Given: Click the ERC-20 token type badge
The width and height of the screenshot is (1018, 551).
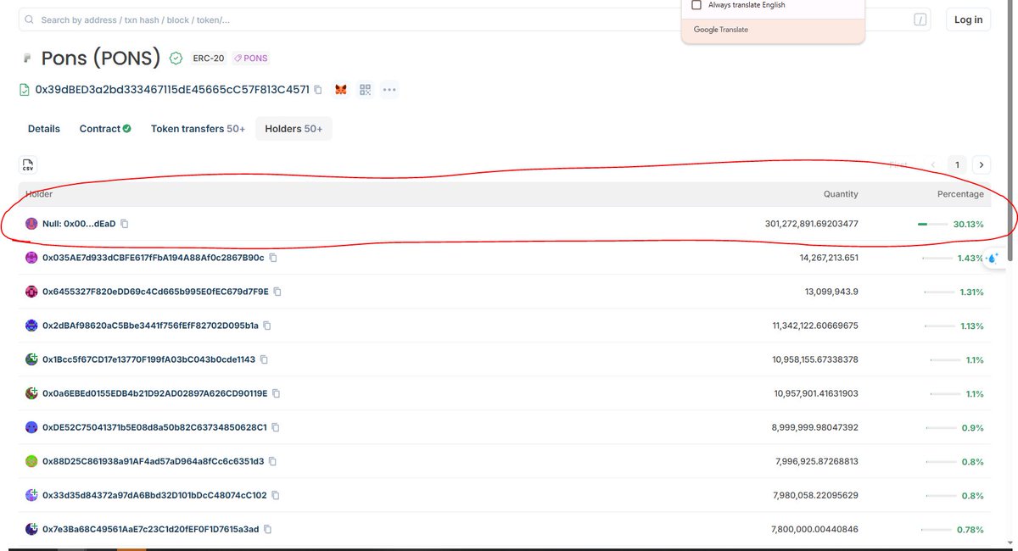Looking at the screenshot, I should (209, 58).
